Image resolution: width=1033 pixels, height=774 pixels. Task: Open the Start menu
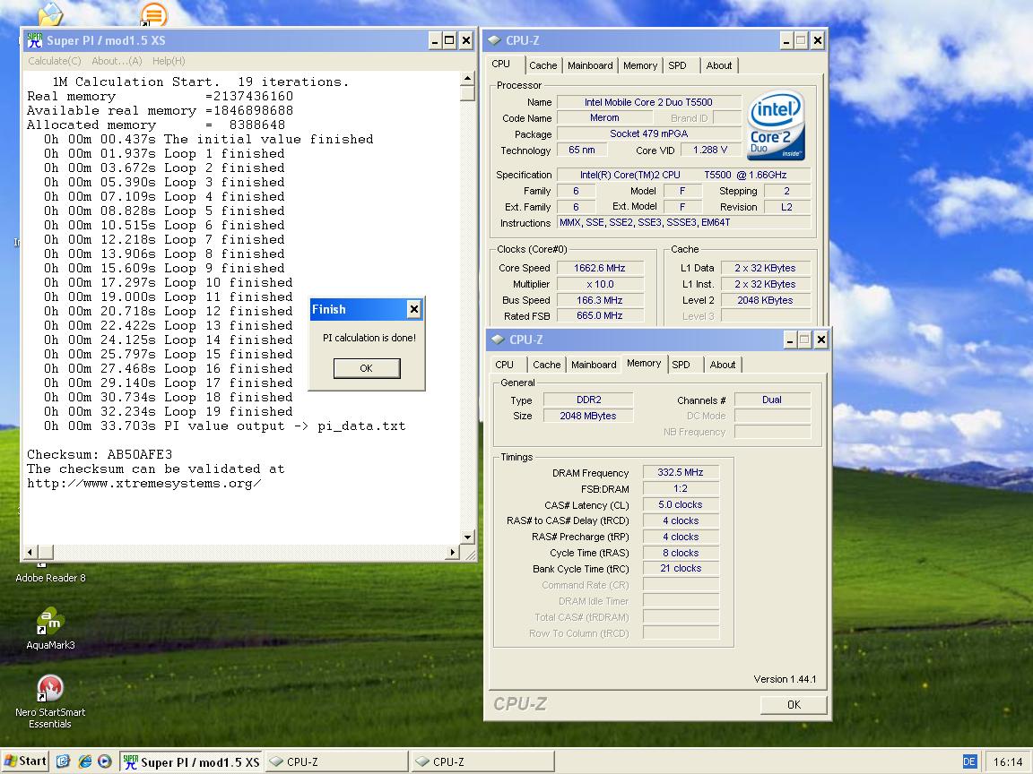pos(25,761)
